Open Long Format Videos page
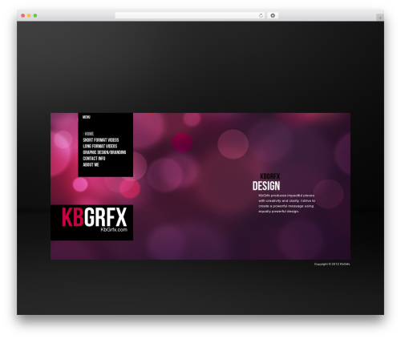The image size is (401, 339). click(100, 146)
